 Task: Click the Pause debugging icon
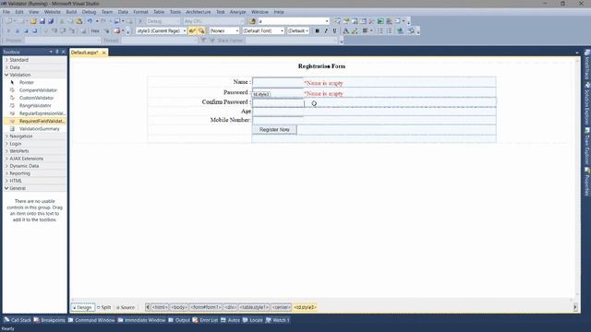tap(18, 30)
